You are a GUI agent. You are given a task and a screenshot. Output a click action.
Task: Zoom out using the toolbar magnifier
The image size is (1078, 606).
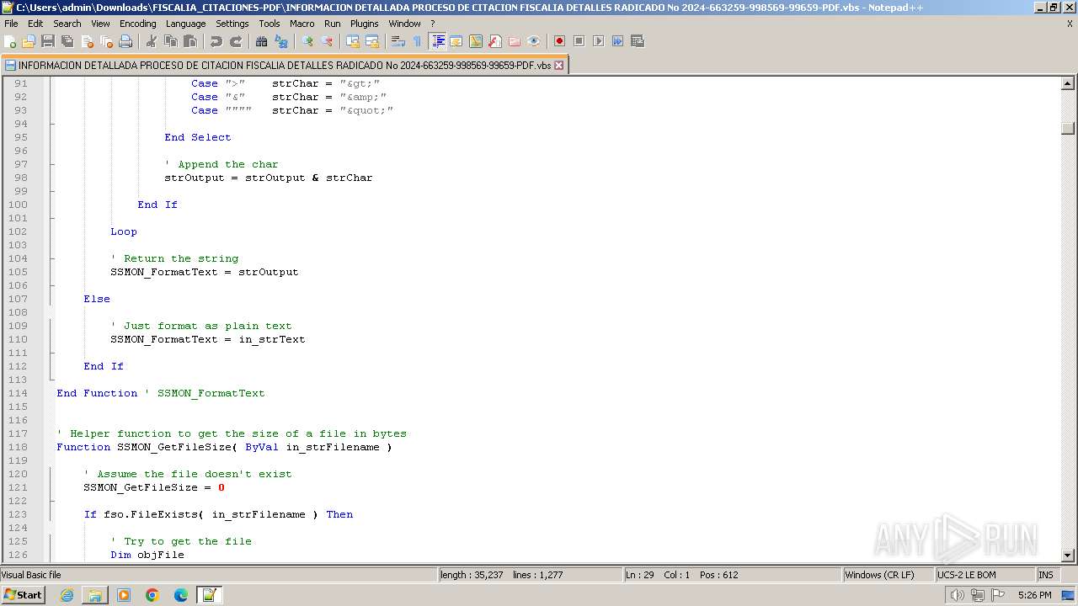click(327, 41)
